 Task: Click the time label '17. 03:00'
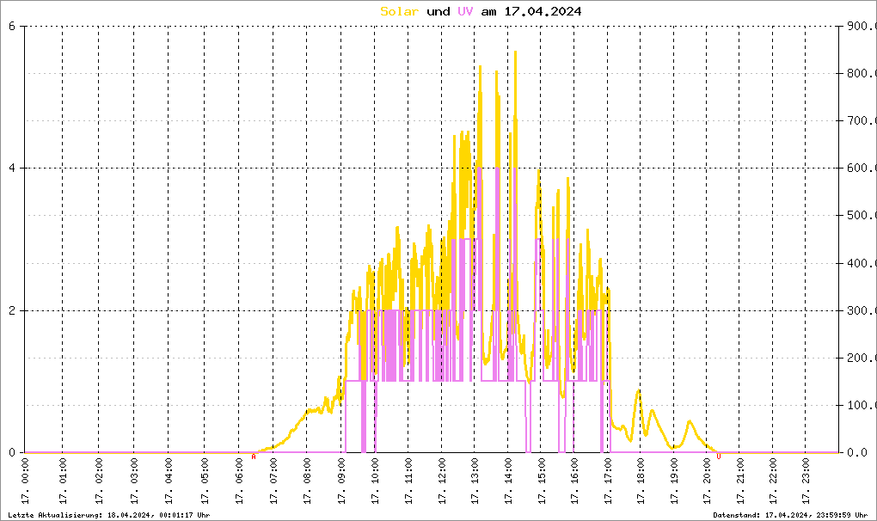click(x=134, y=481)
